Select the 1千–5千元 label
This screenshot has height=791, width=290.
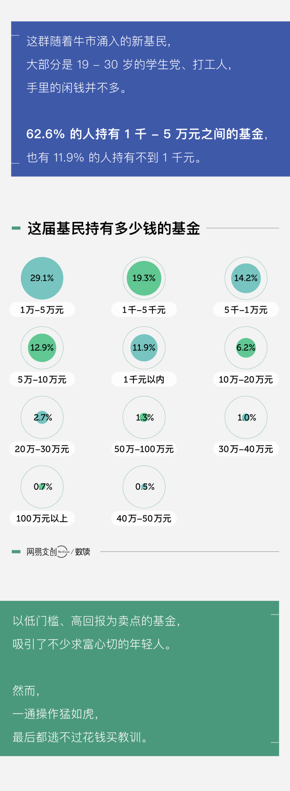click(144, 310)
